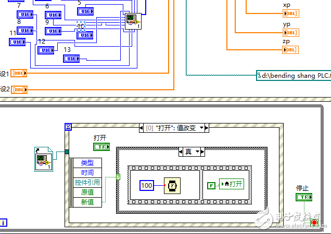Click the loop iteration i terminal
Screen dimensions: 331x234
[3, 223]
